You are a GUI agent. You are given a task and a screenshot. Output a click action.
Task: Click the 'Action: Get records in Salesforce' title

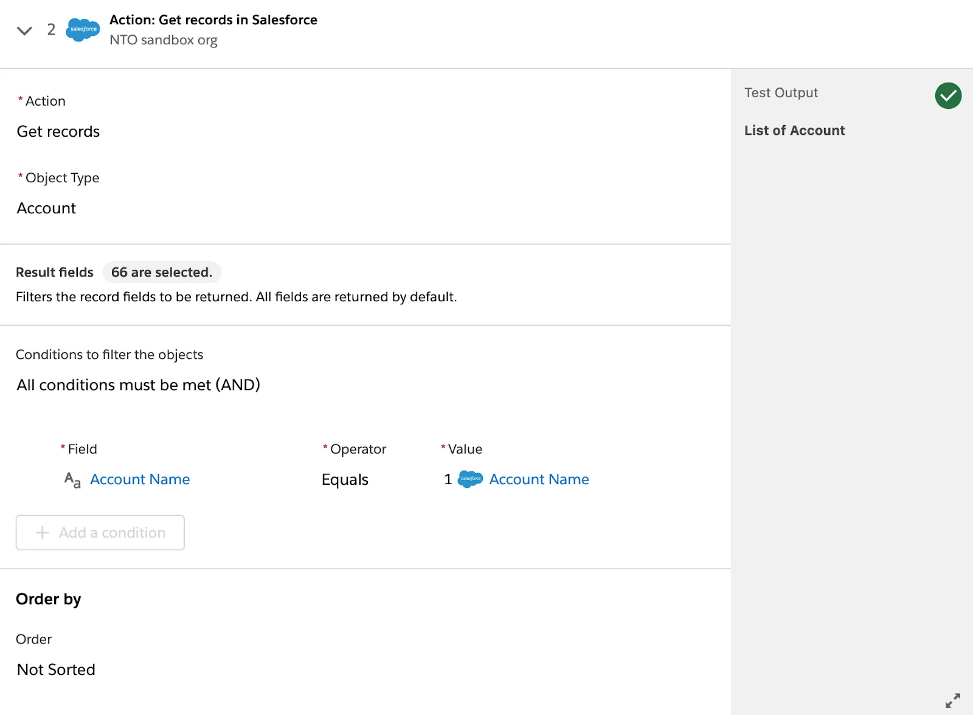[213, 20]
